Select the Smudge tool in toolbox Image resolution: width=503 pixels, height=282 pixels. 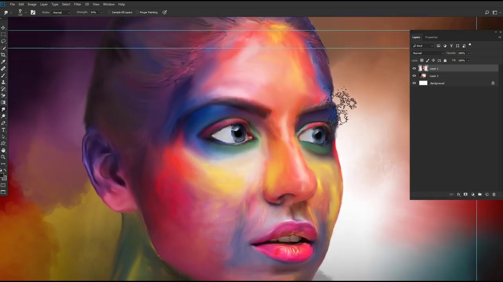point(3,109)
